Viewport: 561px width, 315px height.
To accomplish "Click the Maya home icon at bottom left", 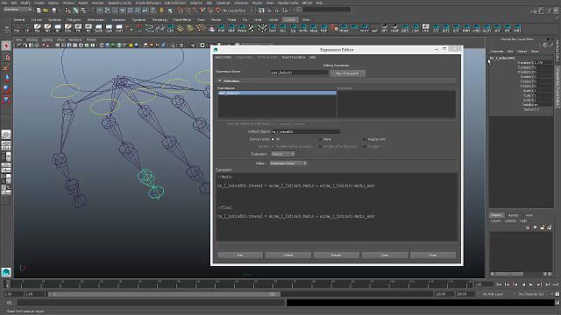I will (6, 272).
